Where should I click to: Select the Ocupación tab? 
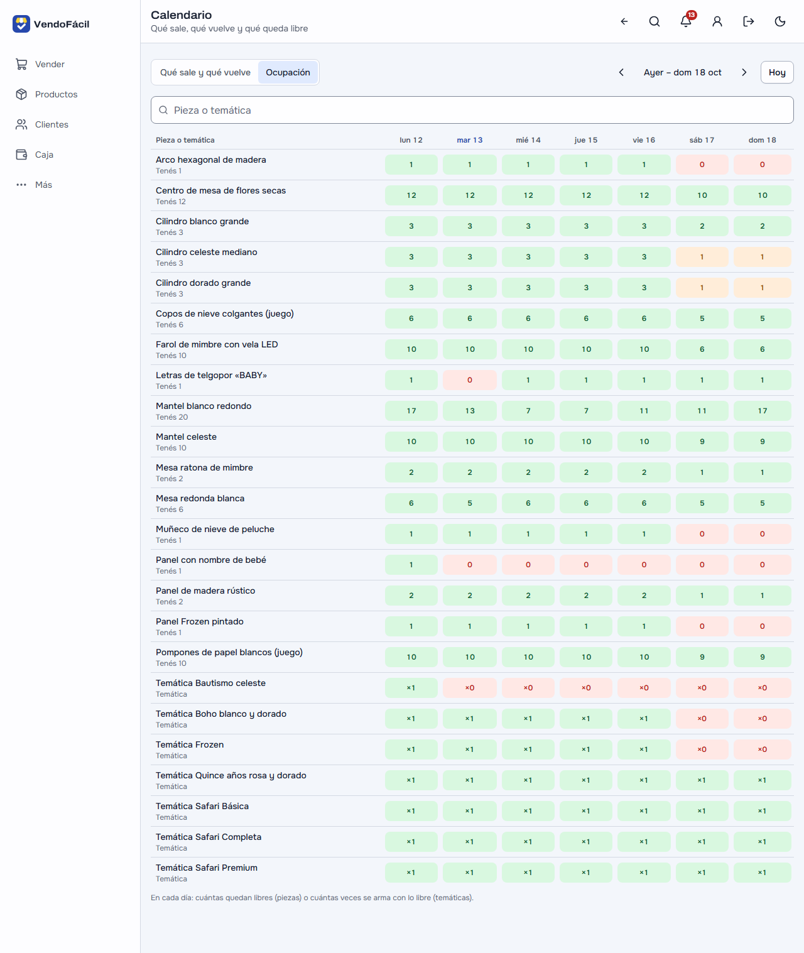[288, 72]
